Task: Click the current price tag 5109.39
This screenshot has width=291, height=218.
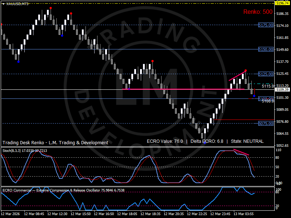Action: click(x=282, y=89)
